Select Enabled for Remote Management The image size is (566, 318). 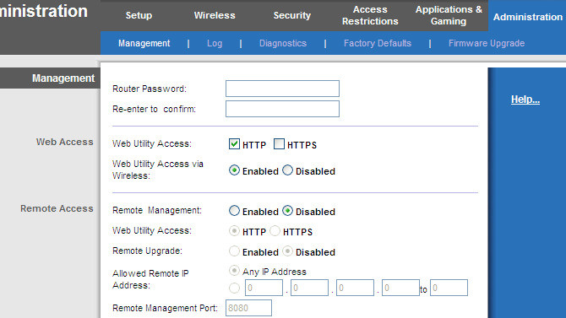[x=234, y=211]
